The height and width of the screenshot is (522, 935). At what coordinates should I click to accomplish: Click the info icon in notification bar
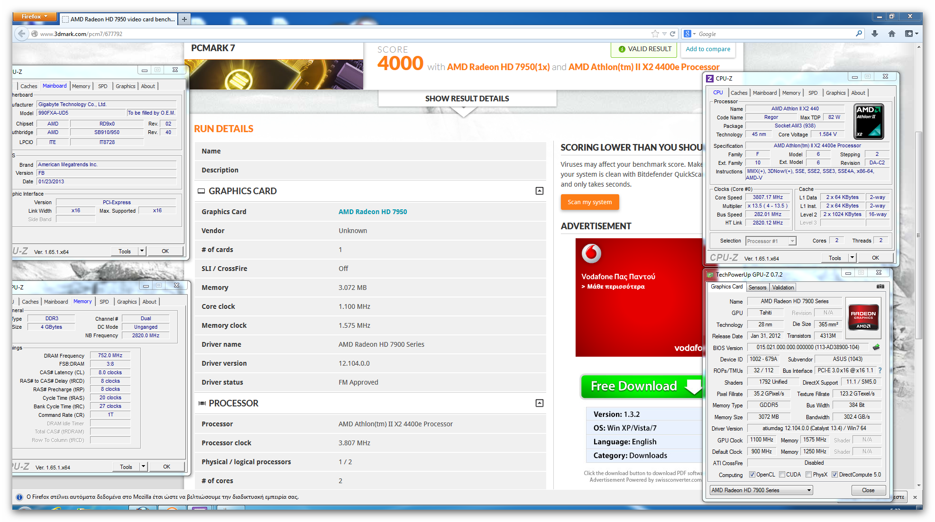pyautogui.click(x=19, y=497)
